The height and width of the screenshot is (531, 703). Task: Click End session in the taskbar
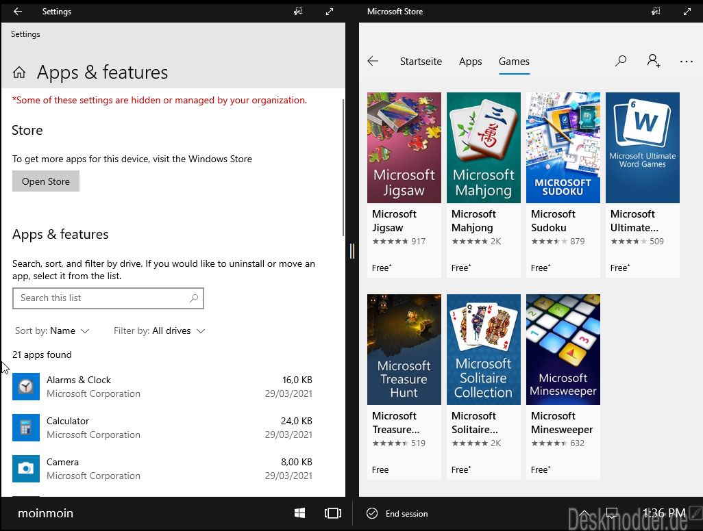click(x=406, y=513)
